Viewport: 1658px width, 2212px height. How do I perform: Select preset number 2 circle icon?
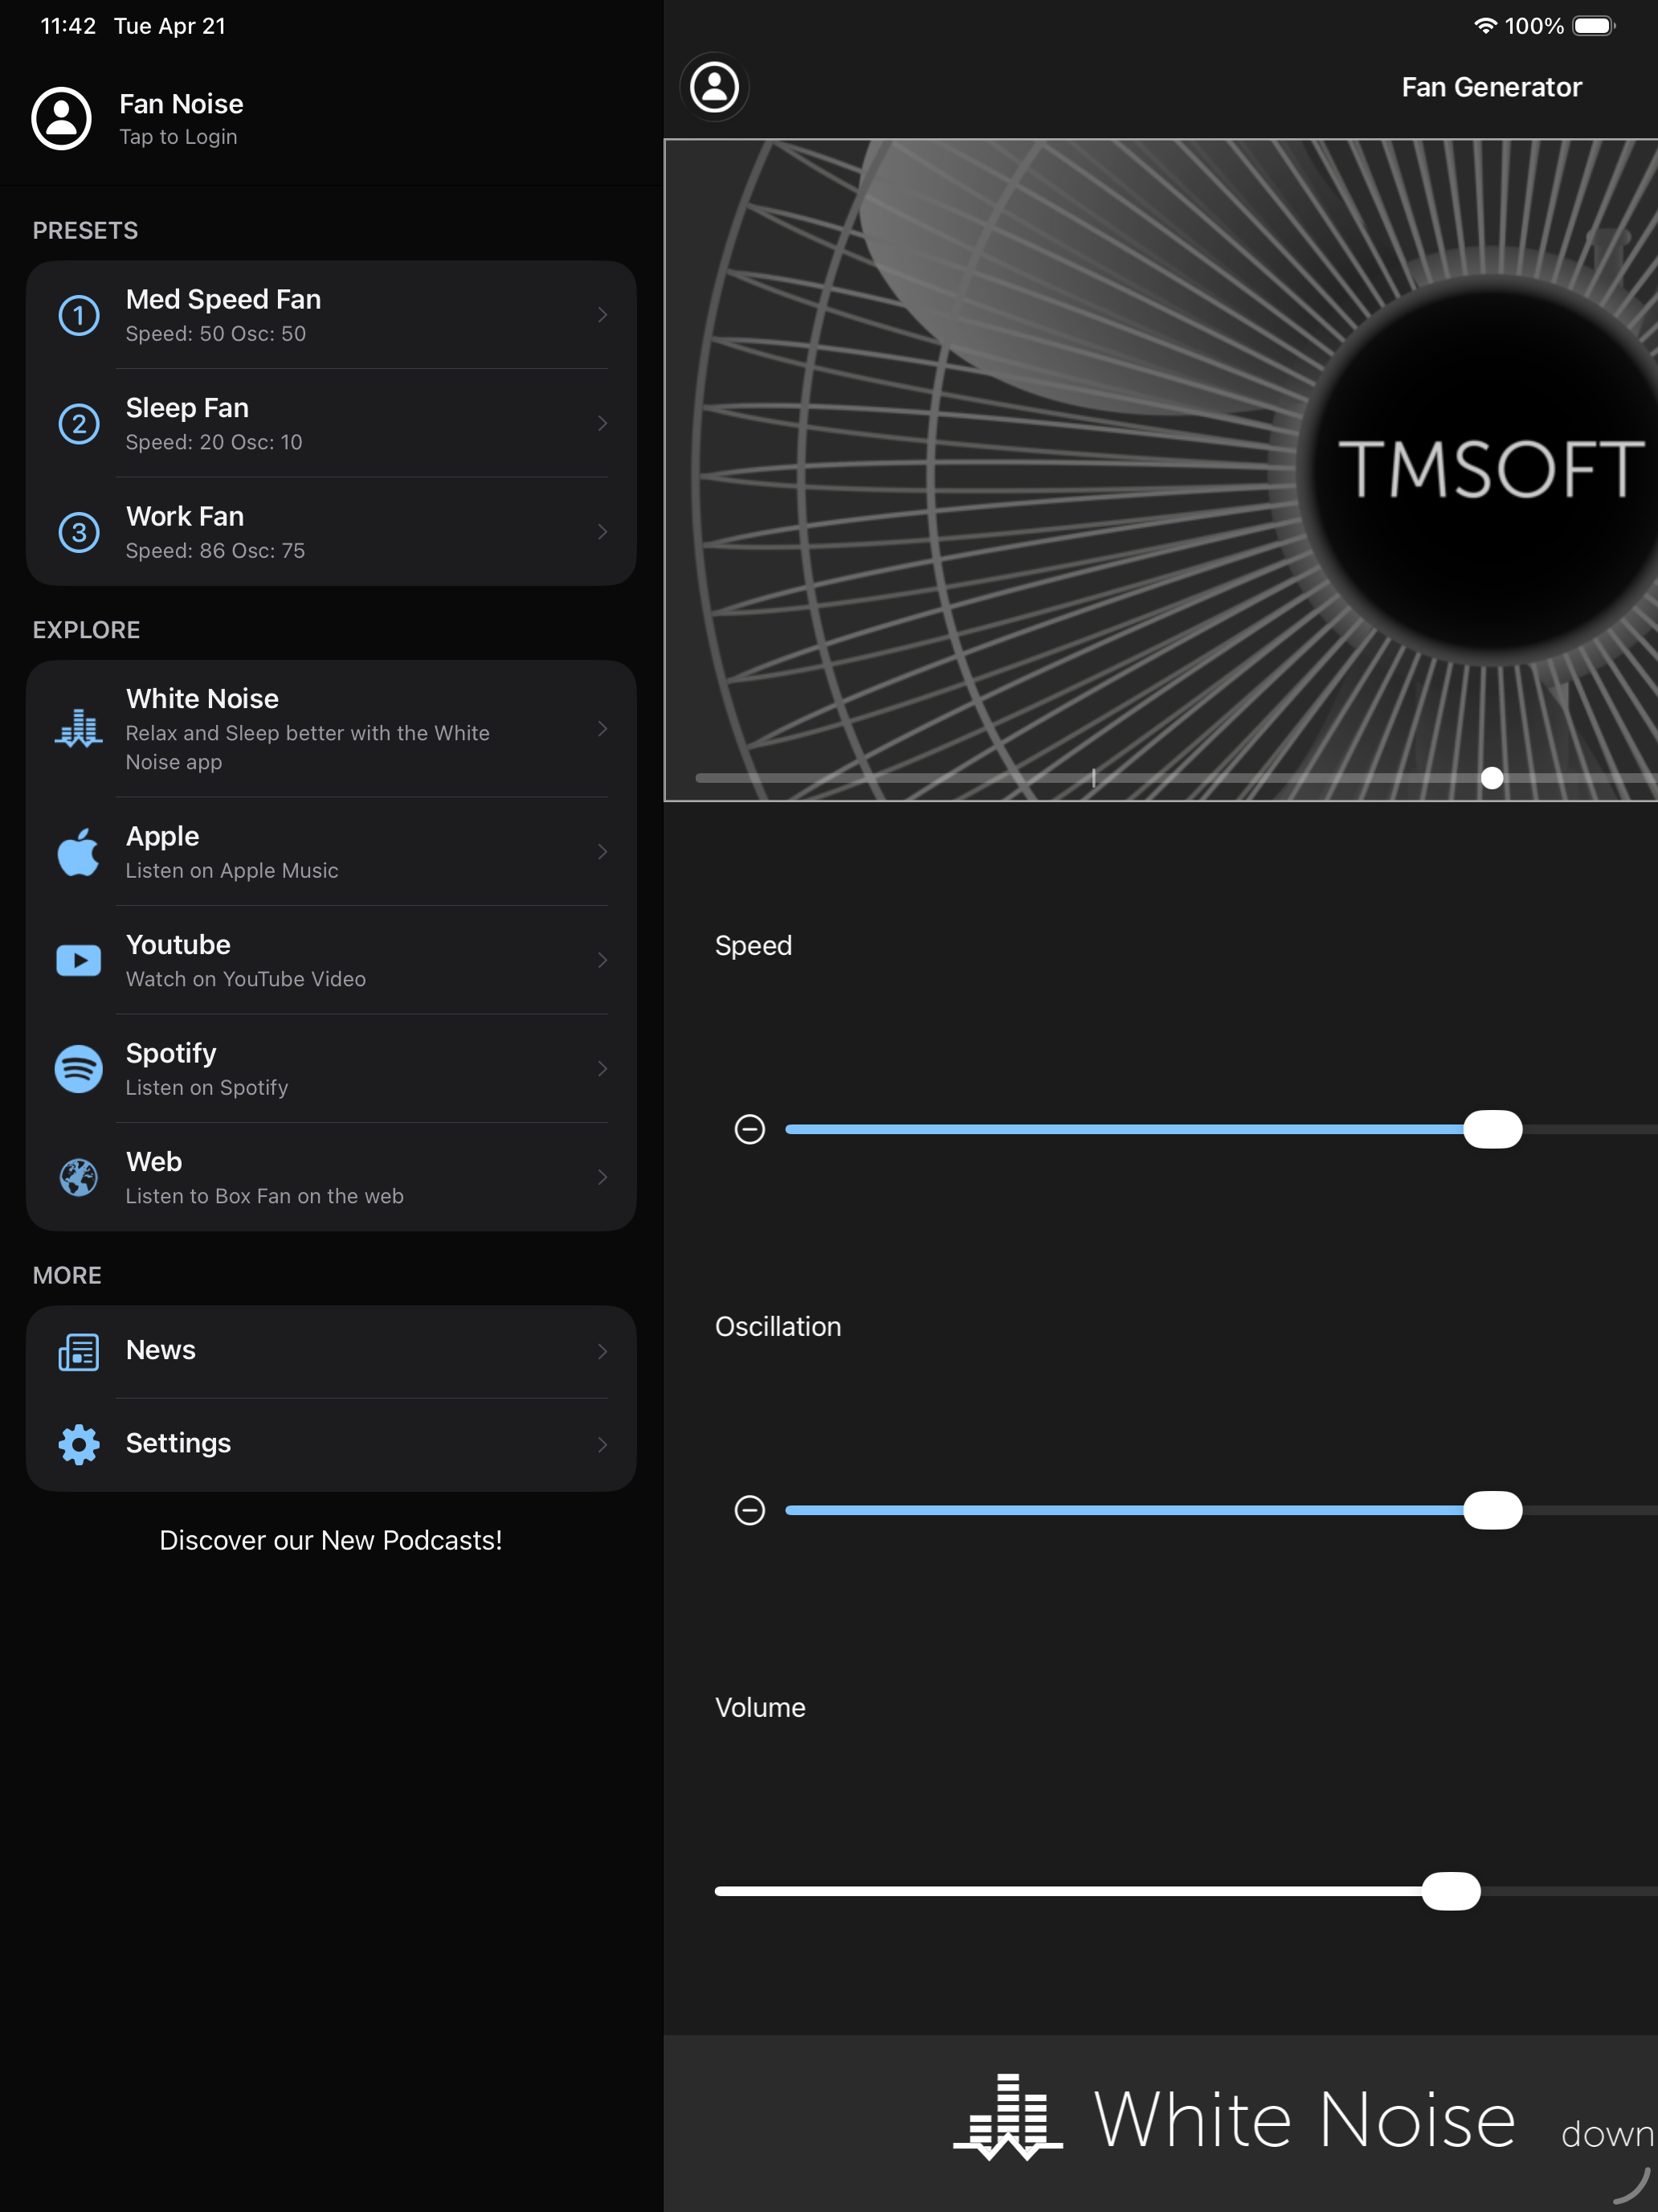click(79, 424)
